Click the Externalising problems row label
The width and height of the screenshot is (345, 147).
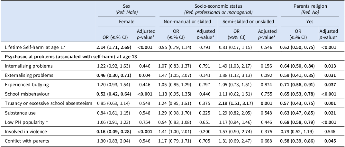coord(29,75)
